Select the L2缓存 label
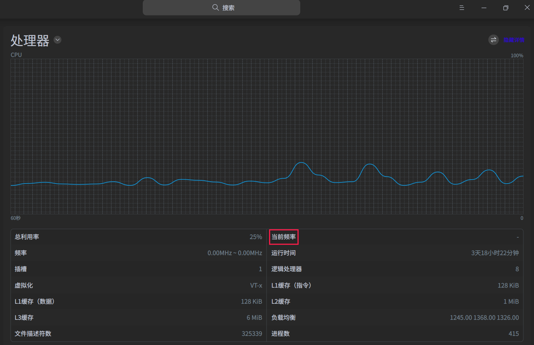 click(281, 301)
